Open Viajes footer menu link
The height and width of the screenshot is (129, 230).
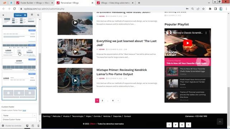[88, 116]
